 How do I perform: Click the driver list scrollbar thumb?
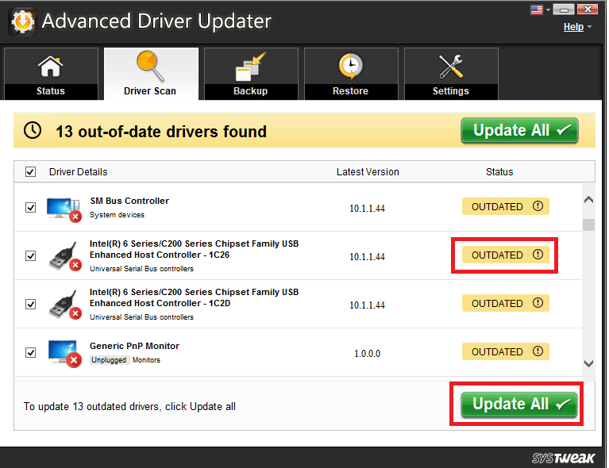(588, 224)
